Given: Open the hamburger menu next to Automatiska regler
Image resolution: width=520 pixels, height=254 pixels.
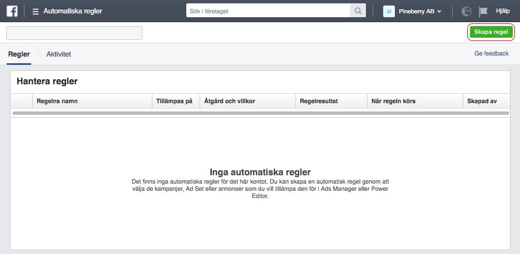Looking at the screenshot, I should [36, 12].
